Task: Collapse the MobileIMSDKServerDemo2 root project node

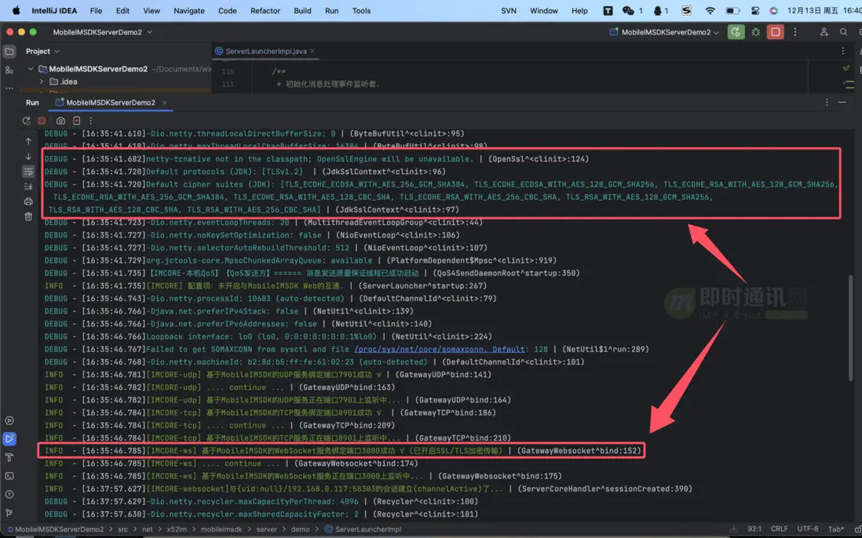Action: pyautogui.click(x=31, y=69)
